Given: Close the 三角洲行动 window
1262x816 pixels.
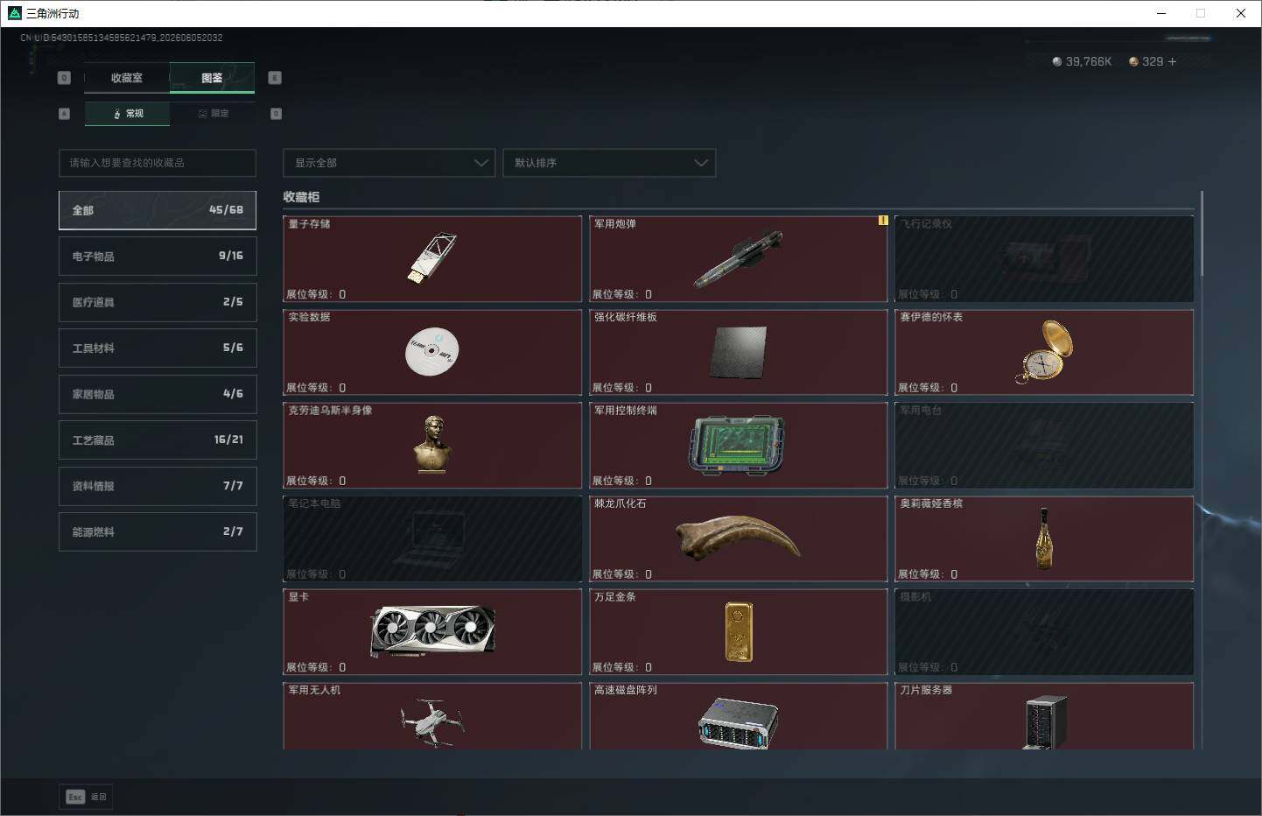Looking at the screenshot, I should coord(1241,13).
